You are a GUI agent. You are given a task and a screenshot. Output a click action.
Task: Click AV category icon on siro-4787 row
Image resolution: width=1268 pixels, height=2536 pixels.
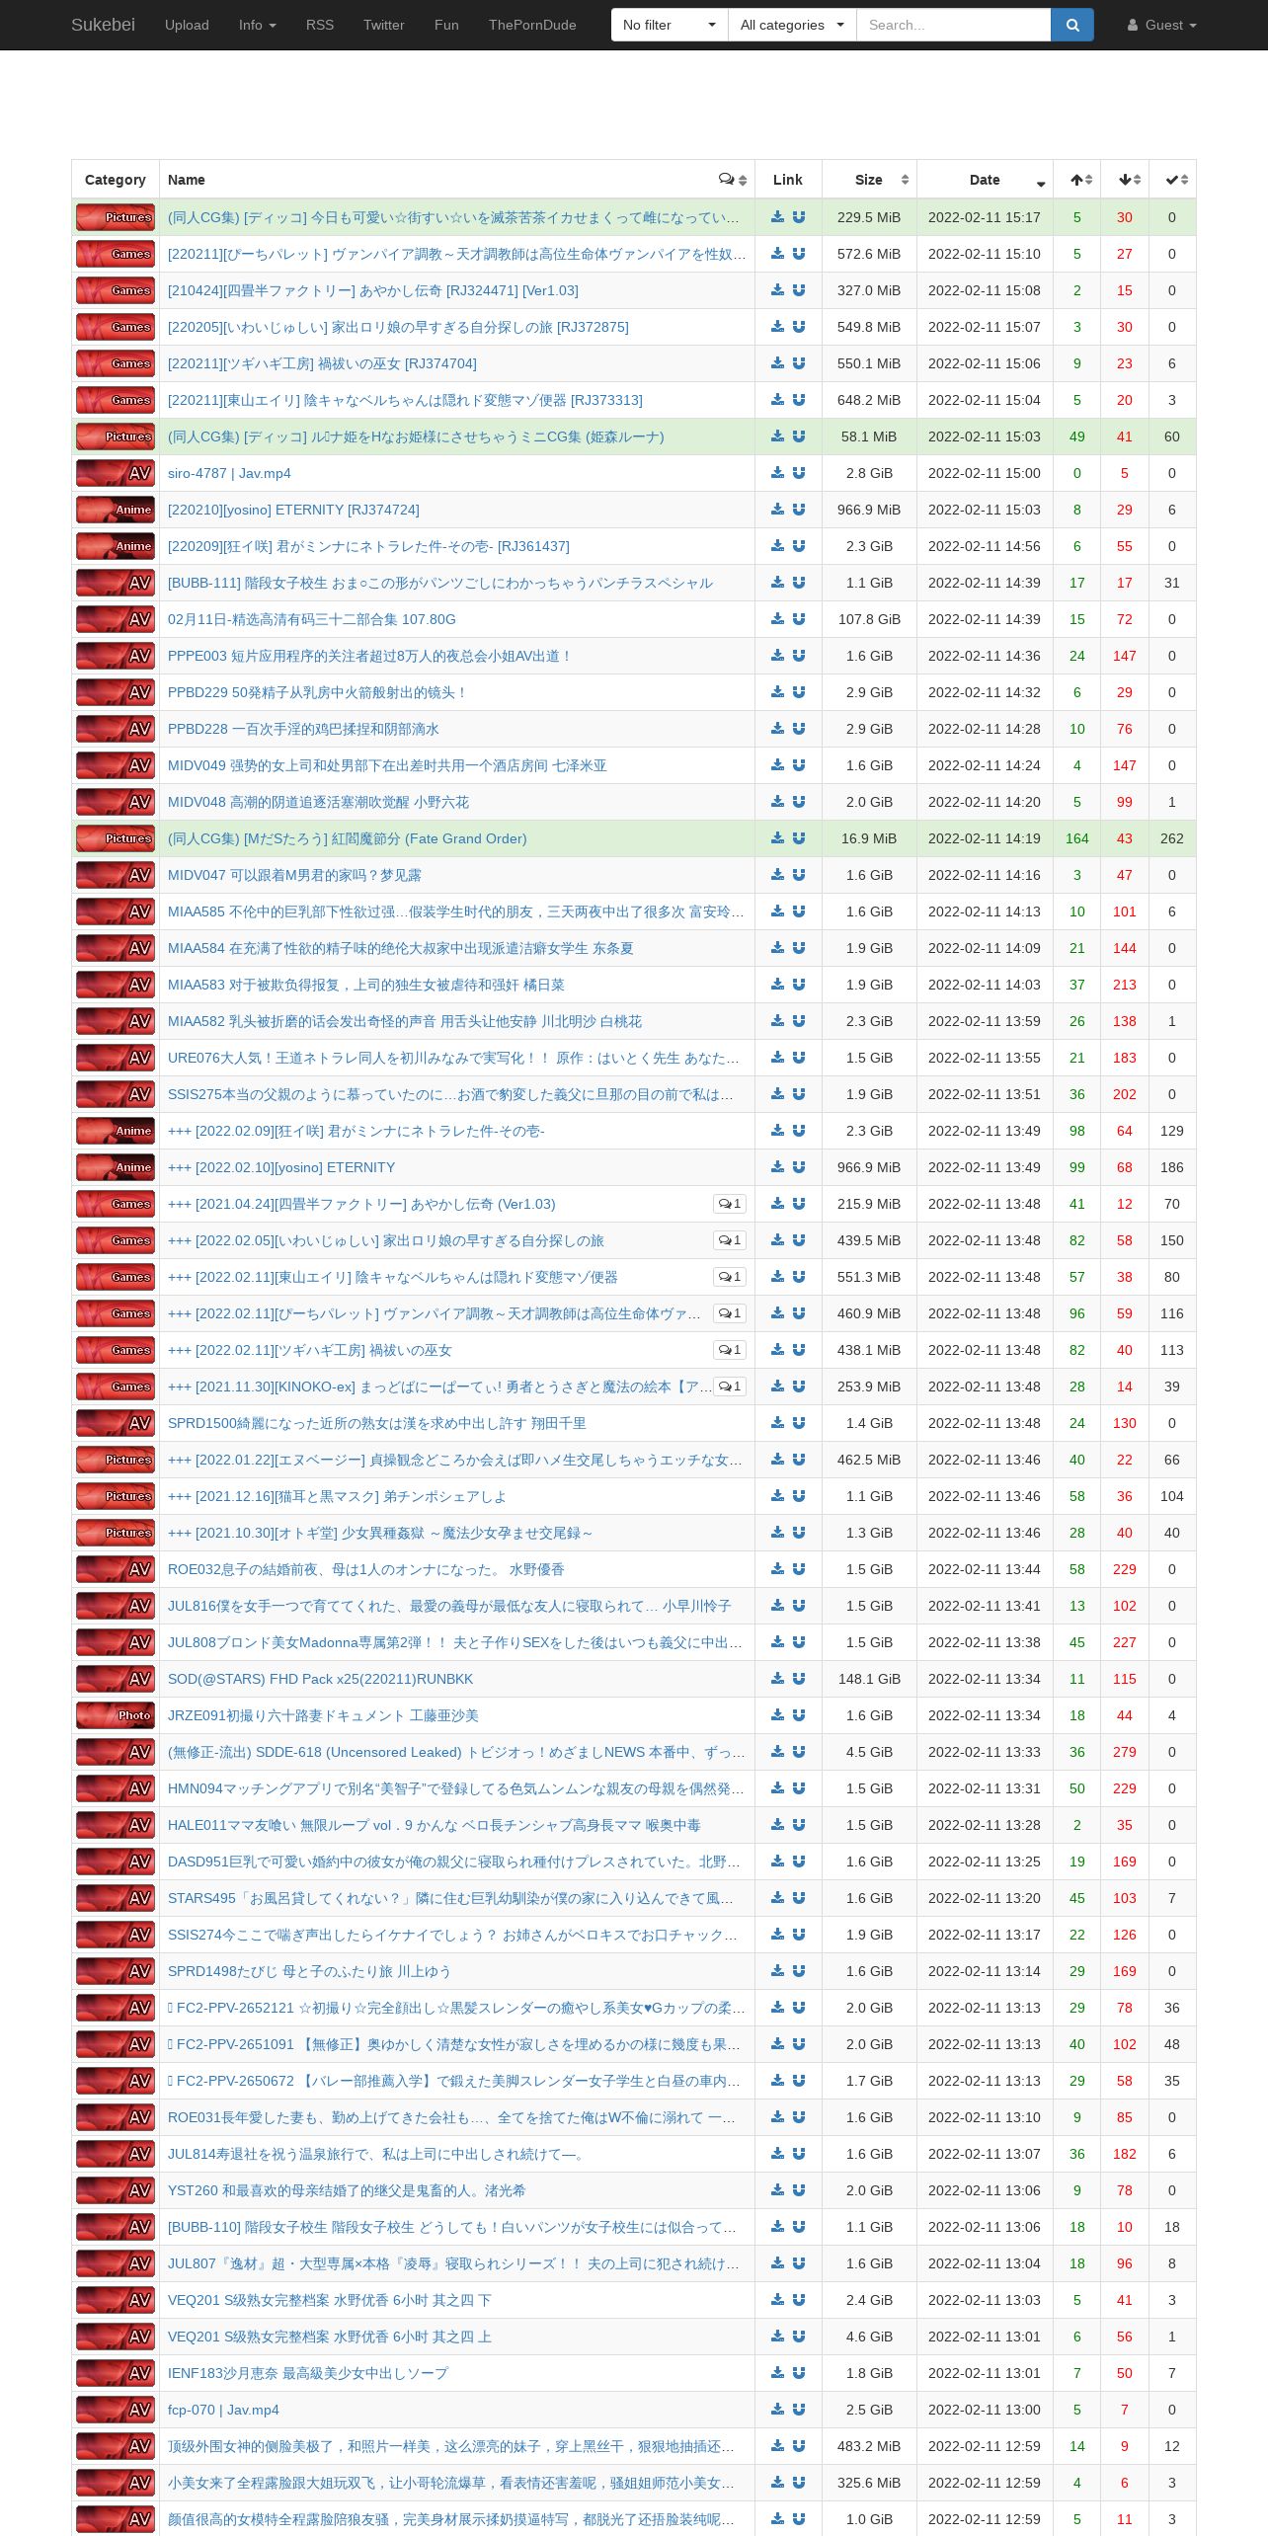tap(116, 473)
